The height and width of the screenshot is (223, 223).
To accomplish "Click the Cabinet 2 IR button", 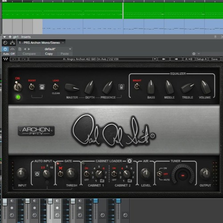I will (x=130, y=181).
